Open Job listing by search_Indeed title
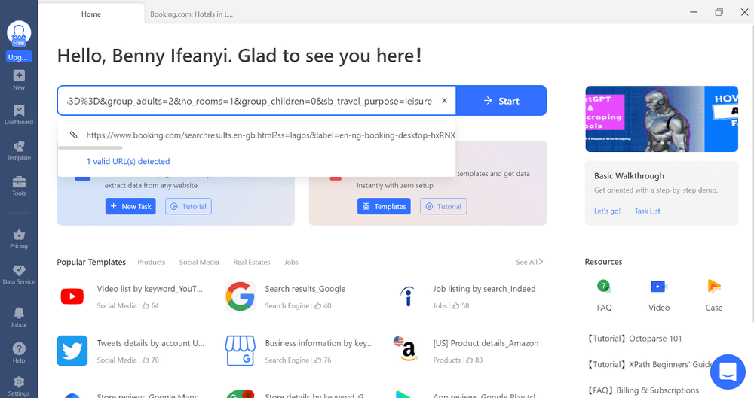The image size is (754, 398). coord(484,289)
